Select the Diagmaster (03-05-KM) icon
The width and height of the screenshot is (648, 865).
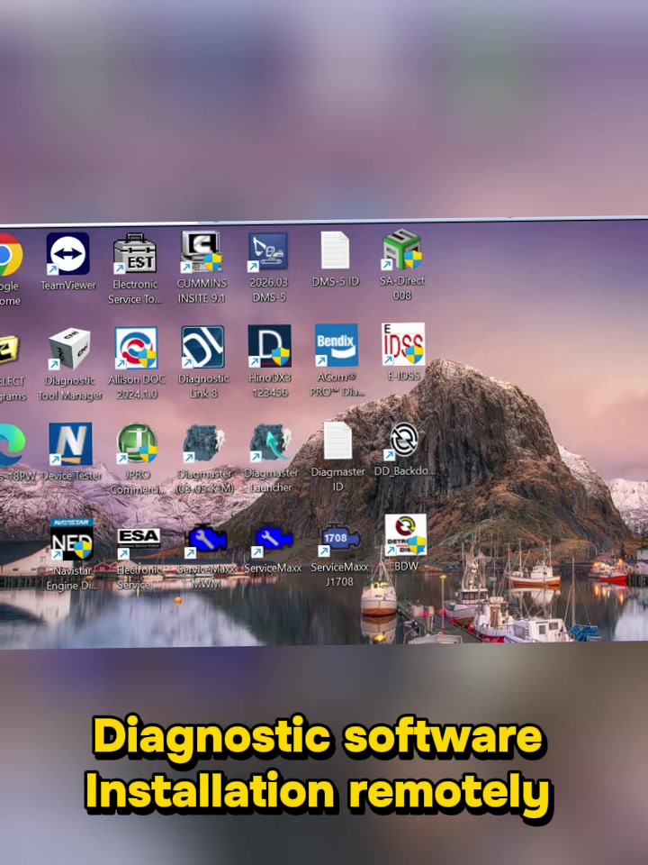click(204, 442)
